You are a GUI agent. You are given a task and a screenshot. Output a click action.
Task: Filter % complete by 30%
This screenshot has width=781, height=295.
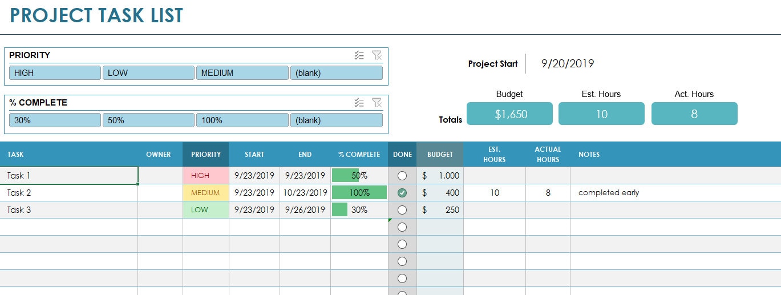[x=55, y=120]
